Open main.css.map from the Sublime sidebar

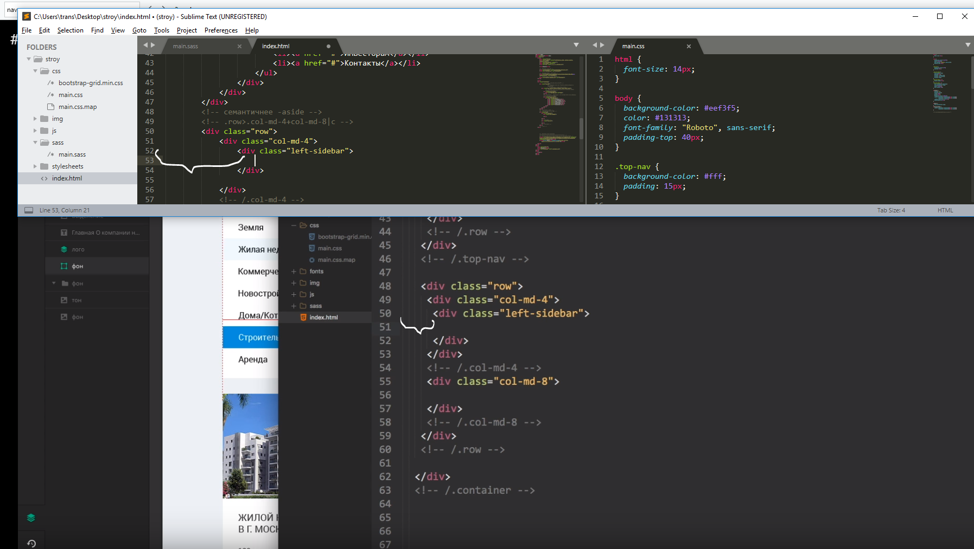[78, 107]
